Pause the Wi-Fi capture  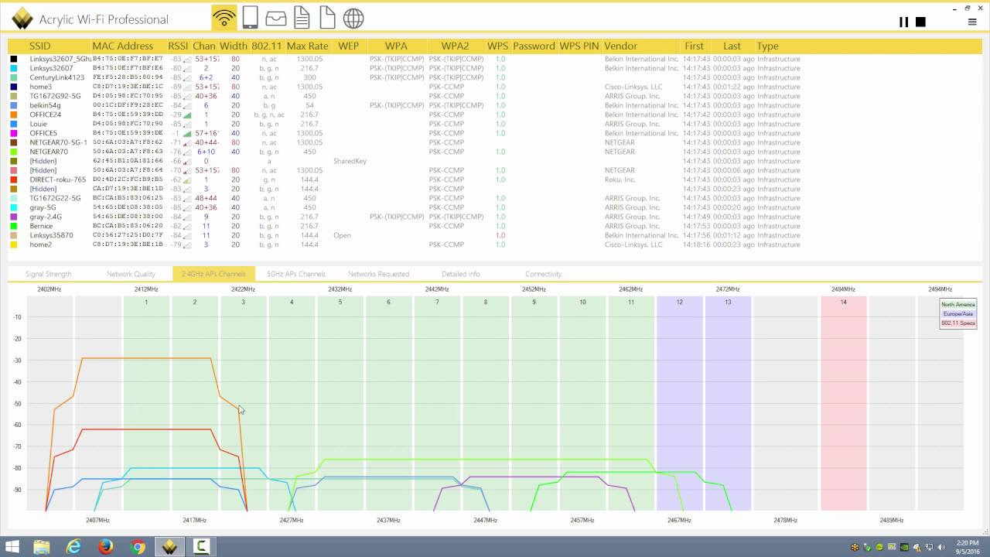click(x=903, y=22)
